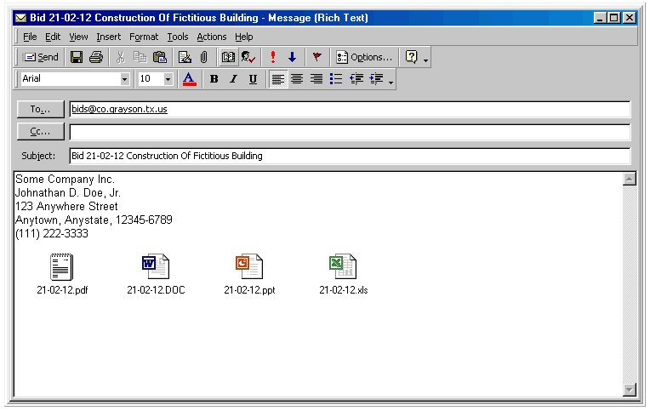Click the To... button

[41, 110]
